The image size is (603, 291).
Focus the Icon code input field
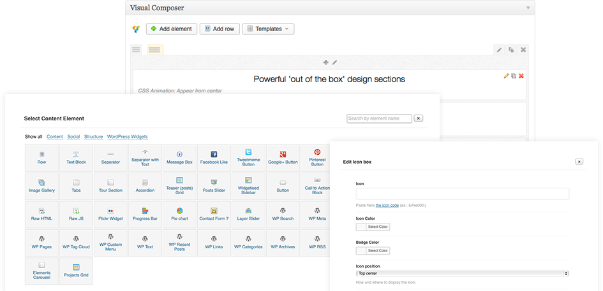(462, 194)
